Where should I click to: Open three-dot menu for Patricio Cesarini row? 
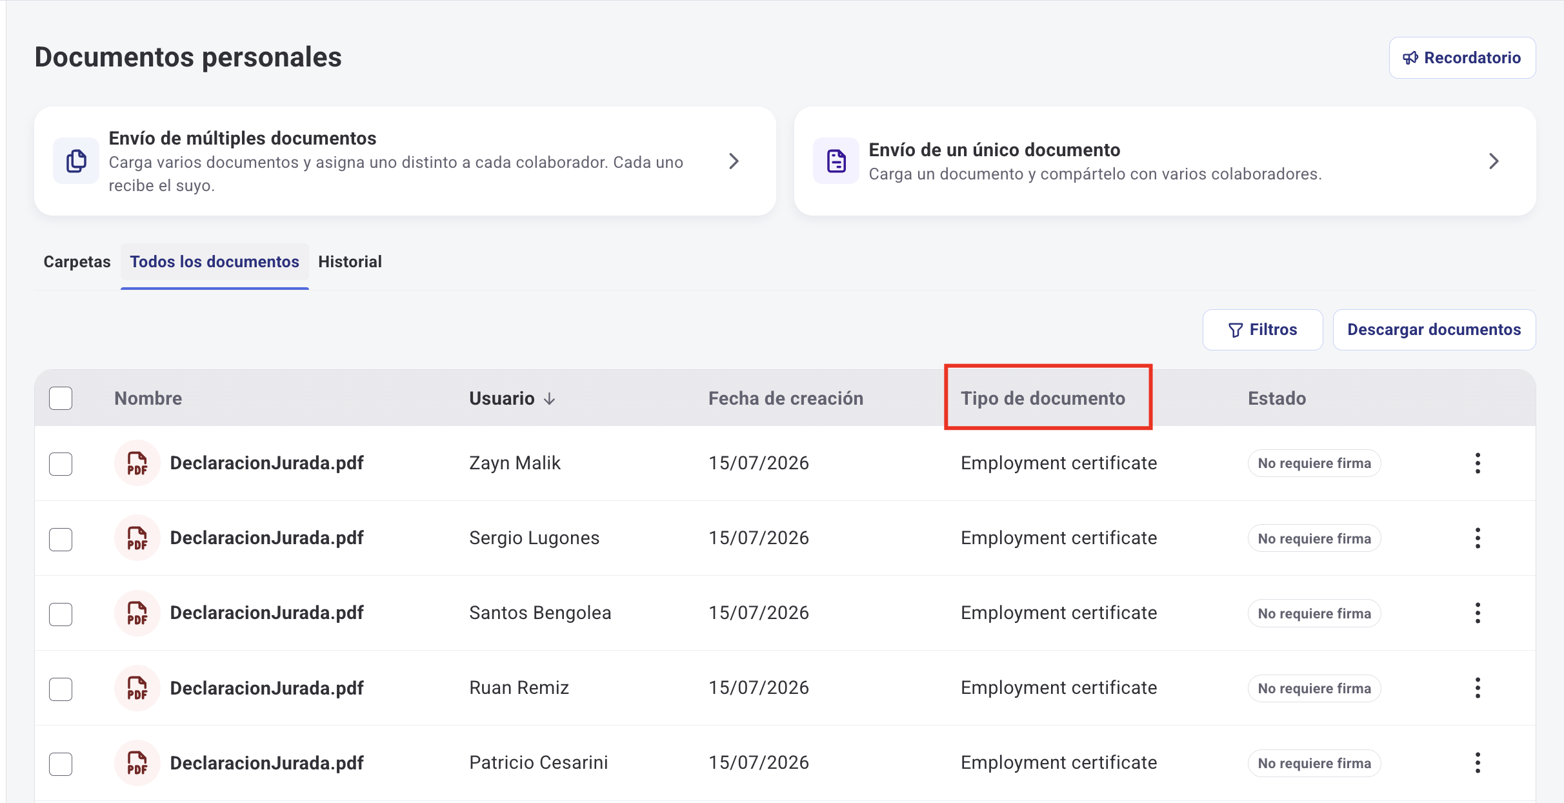(1478, 763)
